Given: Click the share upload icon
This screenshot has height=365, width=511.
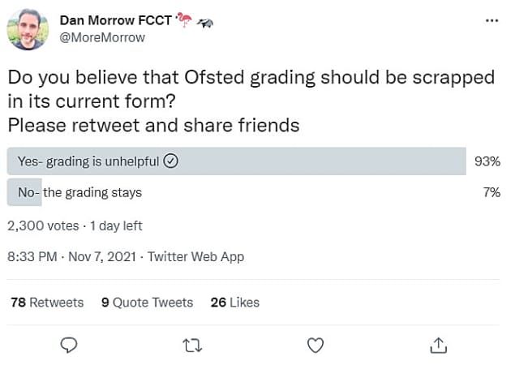Looking at the screenshot, I should [437, 345].
